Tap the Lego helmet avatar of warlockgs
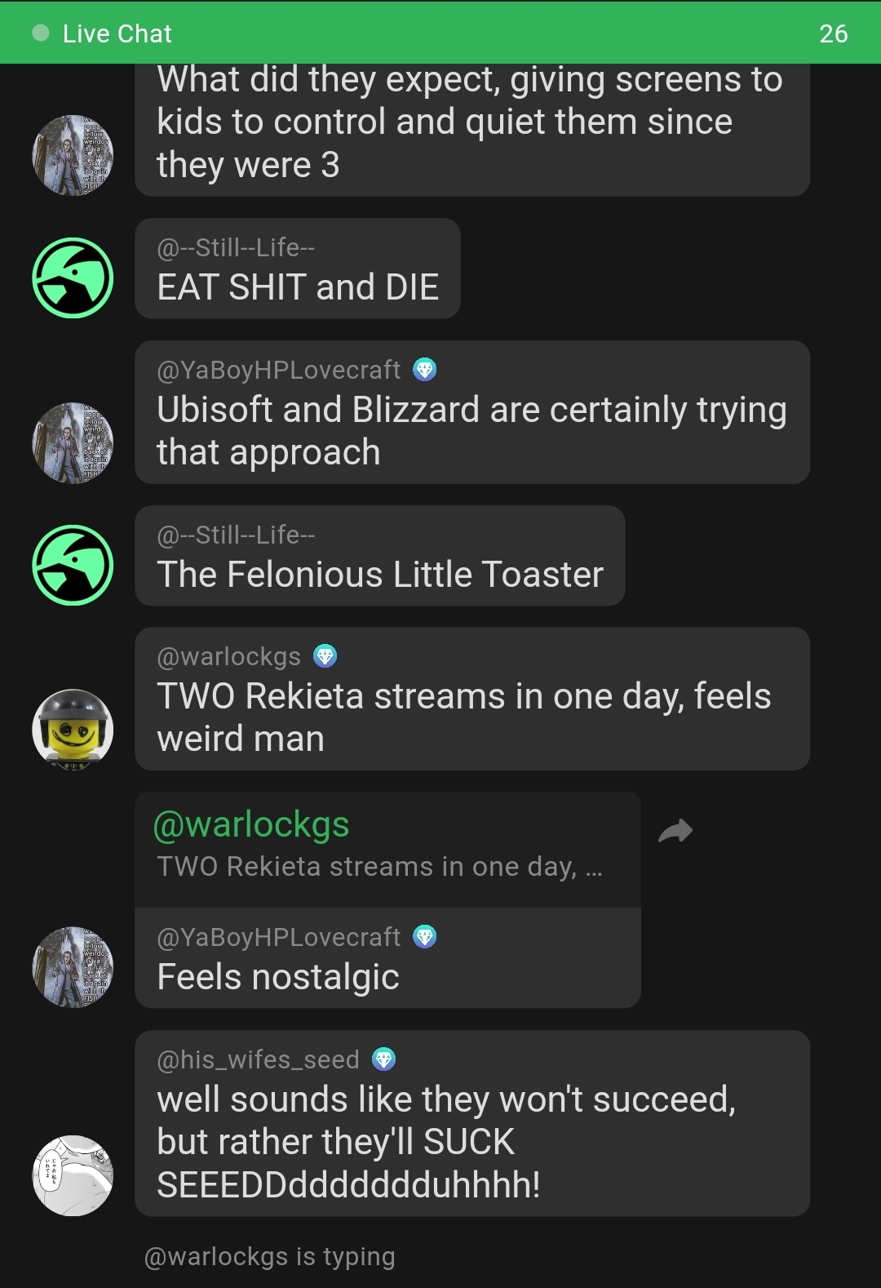881x1288 pixels. tap(73, 729)
